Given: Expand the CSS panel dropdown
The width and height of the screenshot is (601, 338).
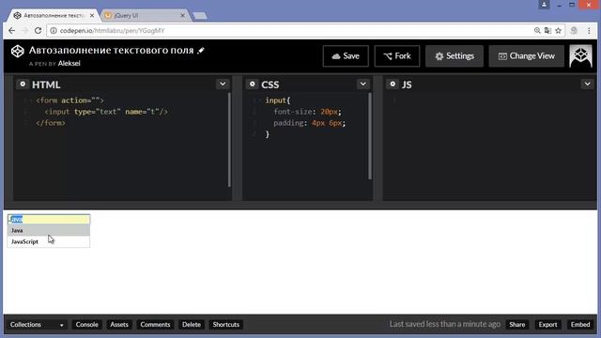Looking at the screenshot, I should point(363,84).
